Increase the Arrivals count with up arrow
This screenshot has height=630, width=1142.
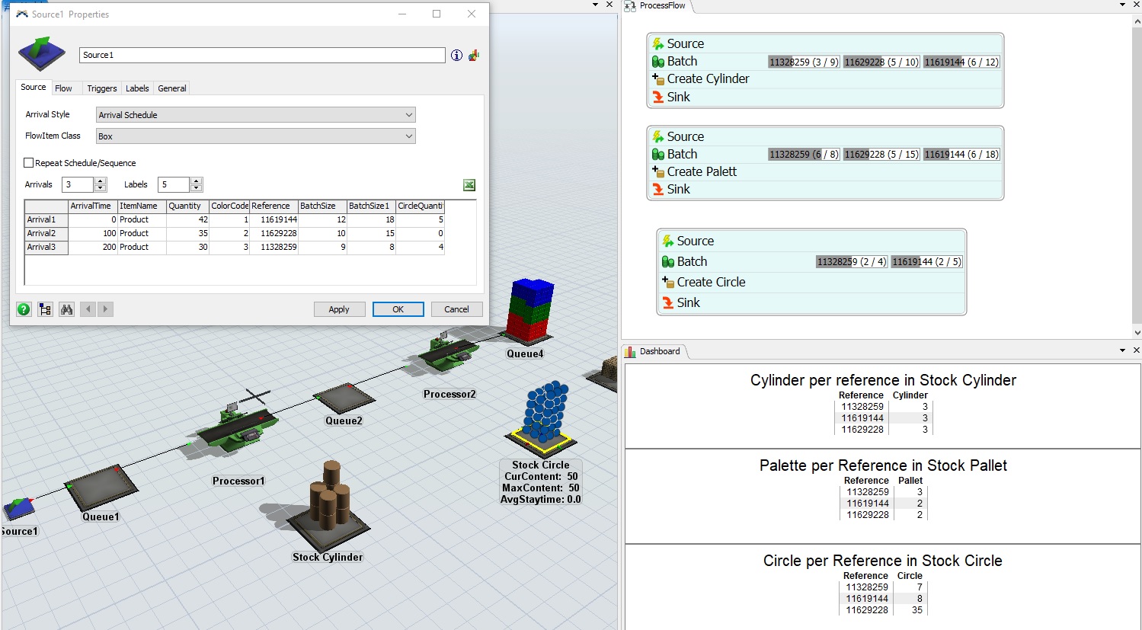pos(101,181)
